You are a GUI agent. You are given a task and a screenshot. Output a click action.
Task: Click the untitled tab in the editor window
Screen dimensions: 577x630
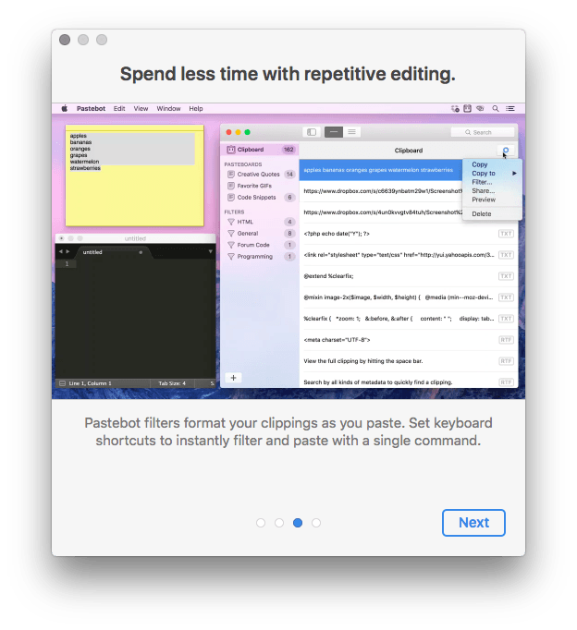[111, 252]
